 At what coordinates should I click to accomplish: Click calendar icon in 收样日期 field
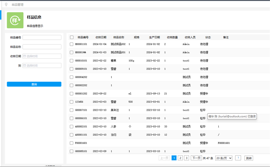tap(25, 56)
